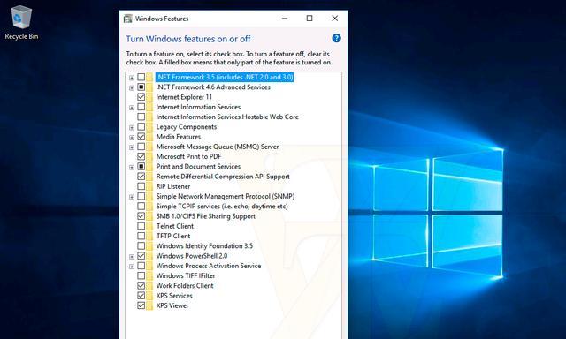
Task: Click the folder icon beside TFTP Client
Action: point(149,236)
